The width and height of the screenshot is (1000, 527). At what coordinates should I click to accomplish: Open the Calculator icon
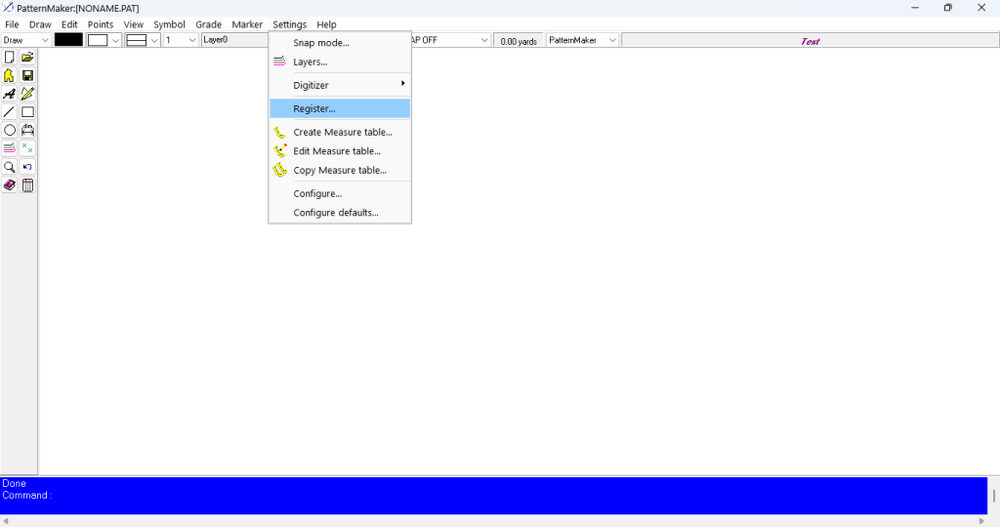(x=27, y=185)
